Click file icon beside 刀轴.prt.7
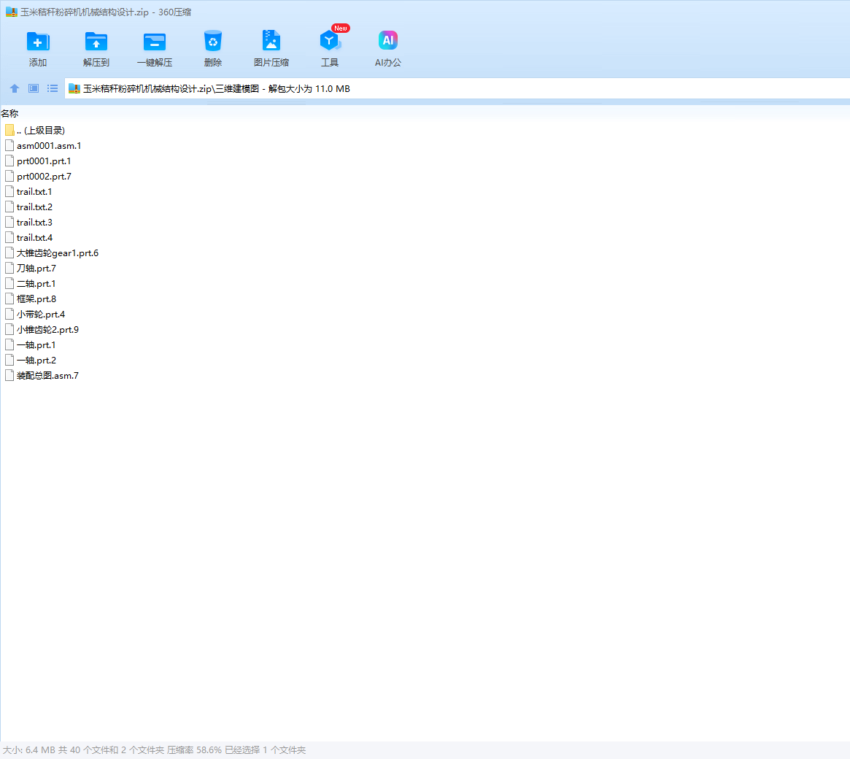The height and width of the screenshot is (759, 850). click(9, 268)
